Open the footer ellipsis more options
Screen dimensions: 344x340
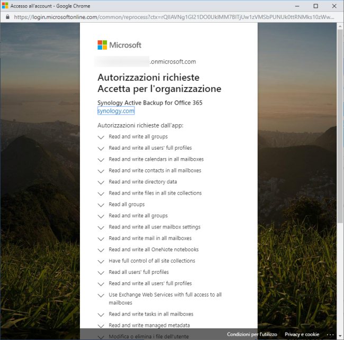pyautogui.click(x=330, y=335)
